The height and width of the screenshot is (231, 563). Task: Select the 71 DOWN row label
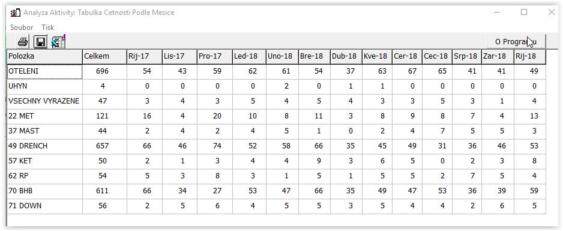pyautogui.click(x=45, y=206)
